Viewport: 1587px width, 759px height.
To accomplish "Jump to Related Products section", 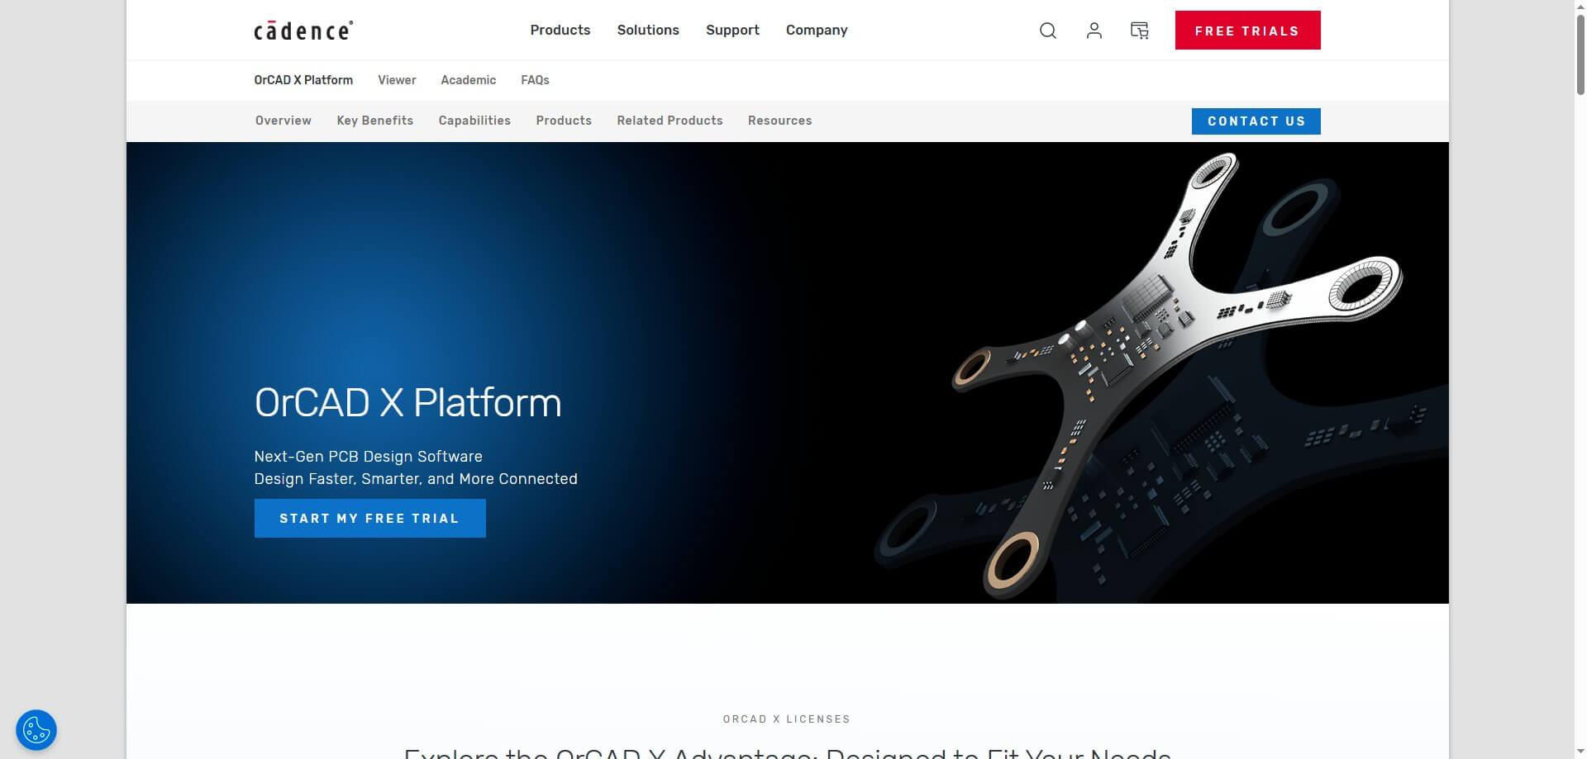I will click(670, 121).
